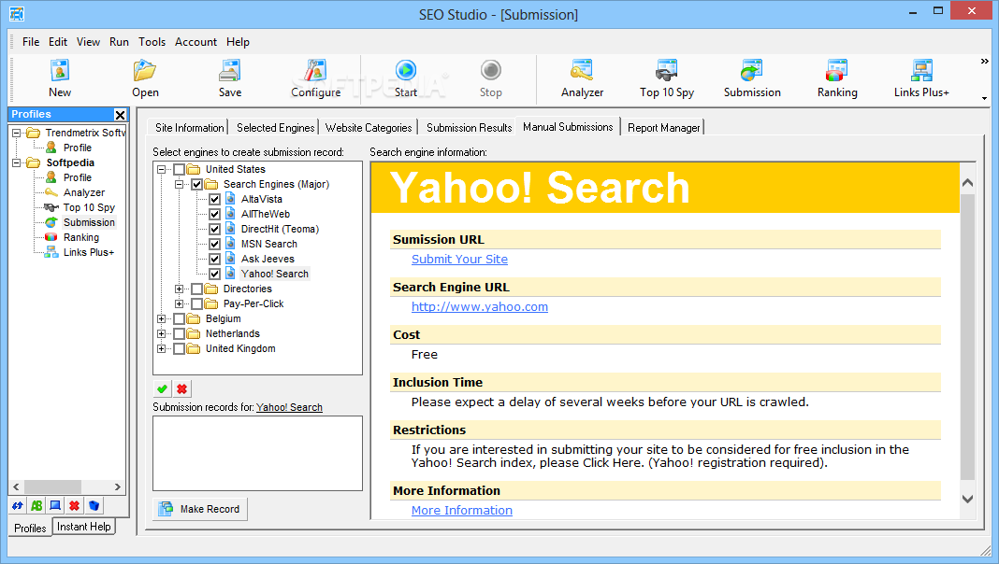Click inside the submission records list box
The image size is (999, 564).
[x=257, y=454]
